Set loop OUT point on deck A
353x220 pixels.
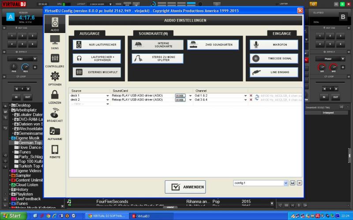(x=27, y=97)
